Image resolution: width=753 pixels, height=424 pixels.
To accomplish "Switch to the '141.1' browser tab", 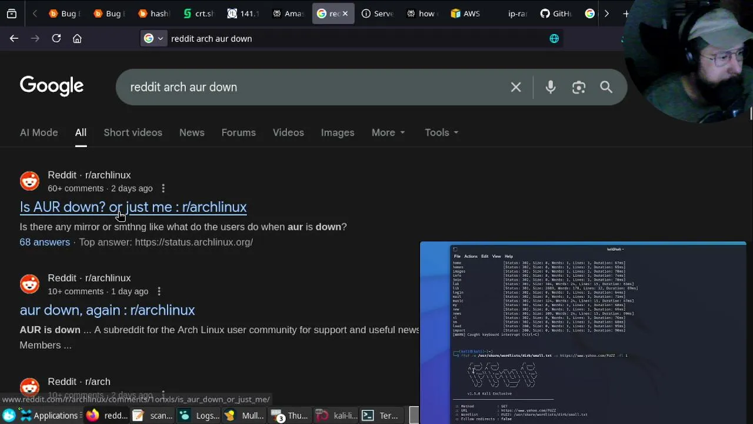I will (x=244, y=14).
